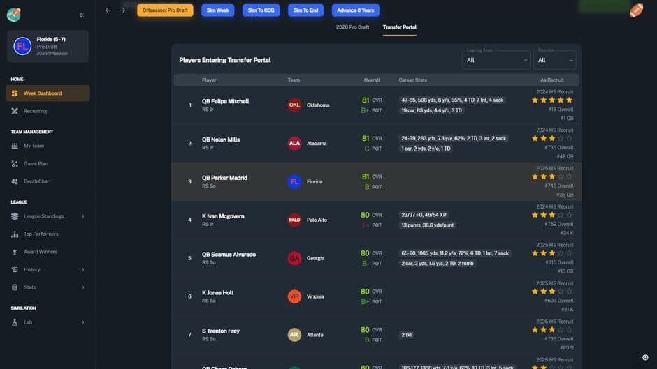
Task: Click the Sim Week button
Action: [218, 10]
